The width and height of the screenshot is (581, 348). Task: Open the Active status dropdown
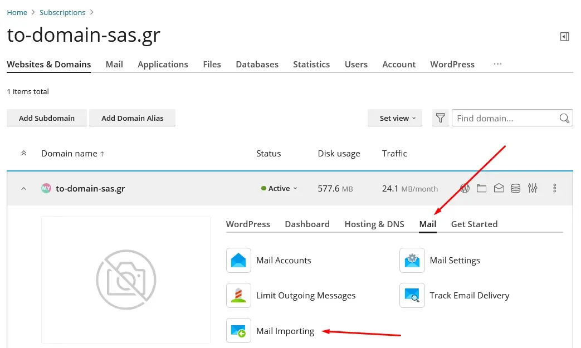point(279,189)
